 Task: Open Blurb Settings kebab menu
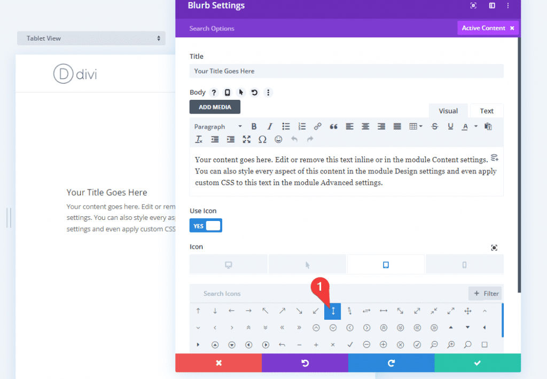(508, 5)
